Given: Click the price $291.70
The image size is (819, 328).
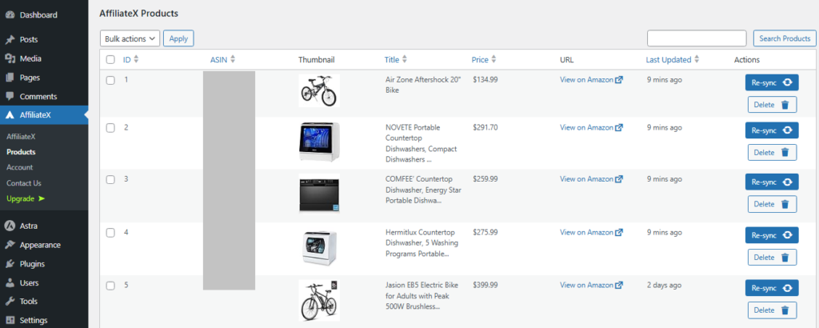Looking at the screenshot, I should tap(485, 127).
